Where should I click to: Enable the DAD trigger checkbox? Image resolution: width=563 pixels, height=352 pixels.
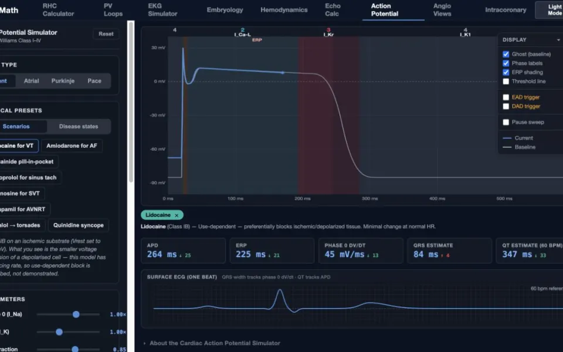pos(506,106)
